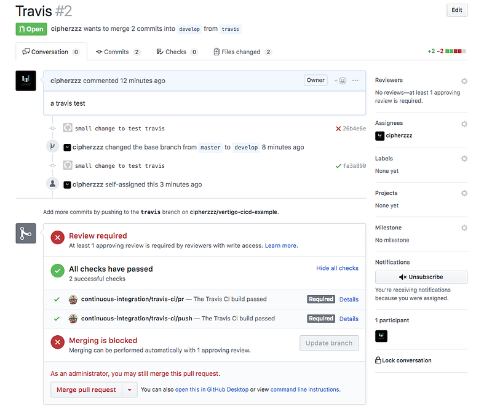The width and height of the screenshot is (492, 409).
Task: Click the Update branch button
Action: pyautogui.click(x=329, y=343)
